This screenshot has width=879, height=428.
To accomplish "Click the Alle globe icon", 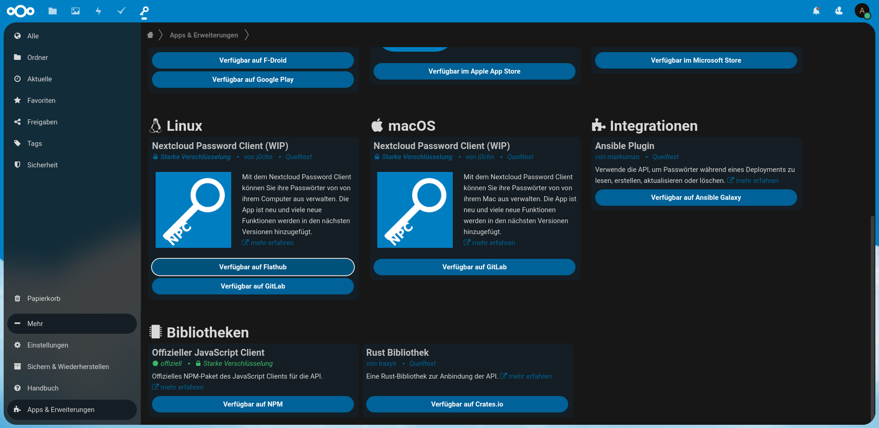I will tap(17, 36).
